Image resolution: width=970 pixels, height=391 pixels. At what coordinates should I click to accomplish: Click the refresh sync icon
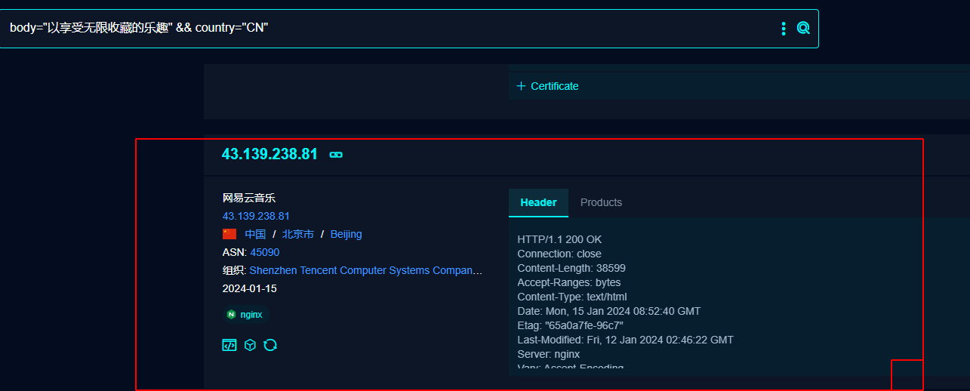tap(270, 345)
